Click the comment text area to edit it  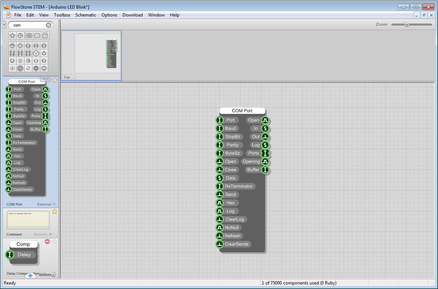(x=28, y=219)
